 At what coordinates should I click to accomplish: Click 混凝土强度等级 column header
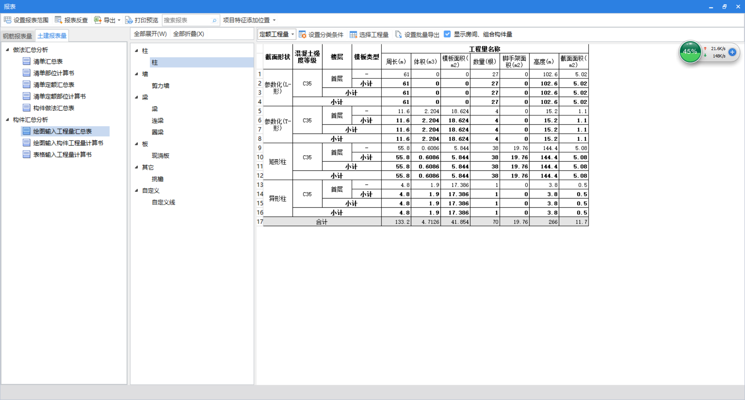[x=307, y=57]
